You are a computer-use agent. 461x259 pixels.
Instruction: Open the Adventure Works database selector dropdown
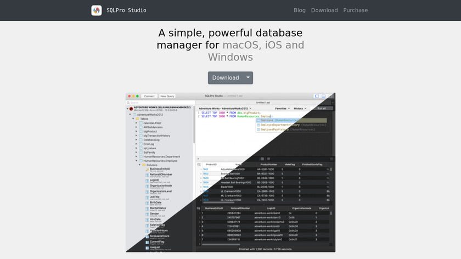point(225,109)
